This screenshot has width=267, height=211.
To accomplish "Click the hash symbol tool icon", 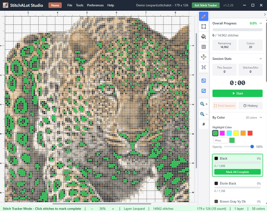I will [204, 124].
